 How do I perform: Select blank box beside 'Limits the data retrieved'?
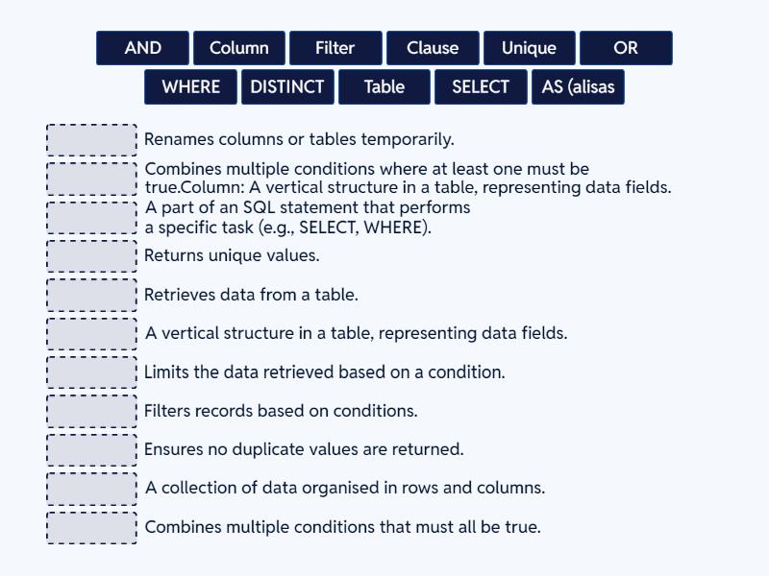pos(92,372)
